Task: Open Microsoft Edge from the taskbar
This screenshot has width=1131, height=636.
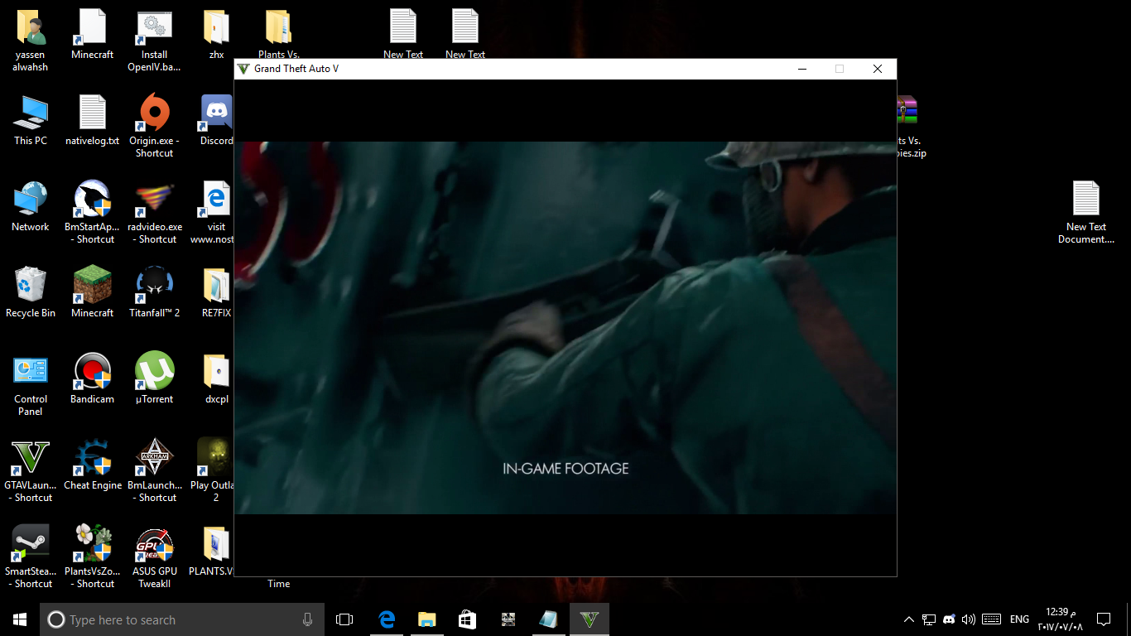Action: point(386,619)
